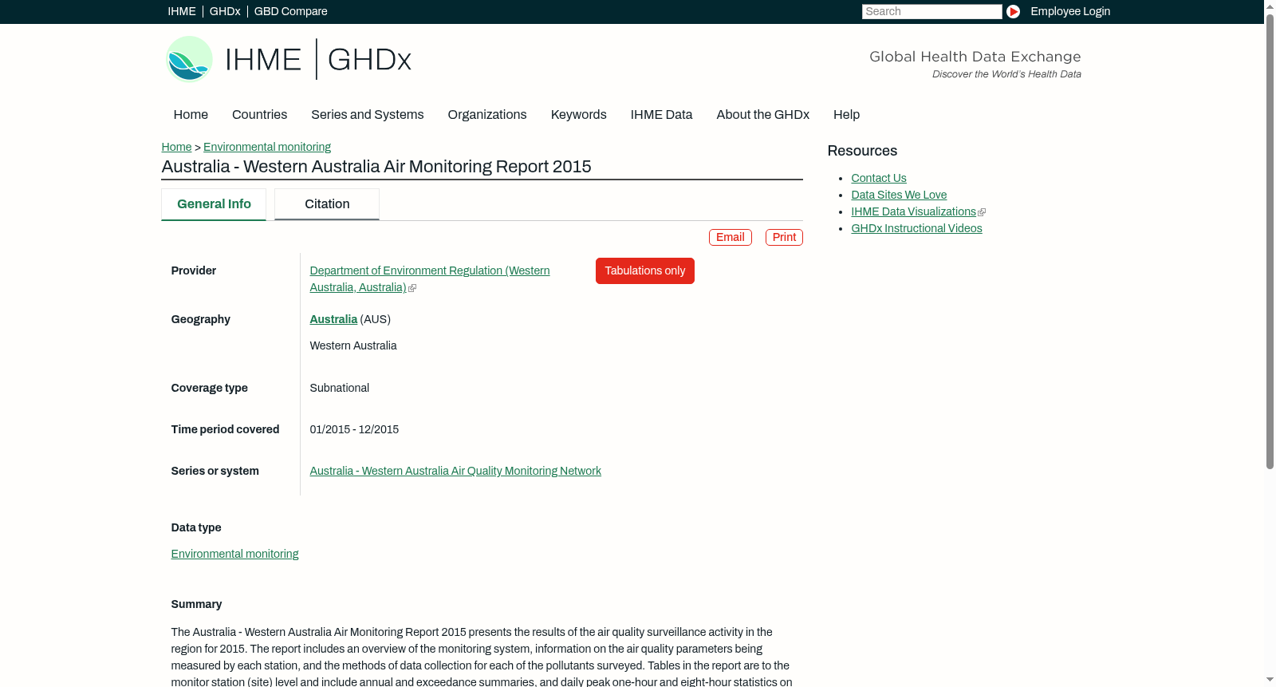Click the 'Resources' sidebar heading
Screen dimensions: 1276x687
(x=862, y=151)
